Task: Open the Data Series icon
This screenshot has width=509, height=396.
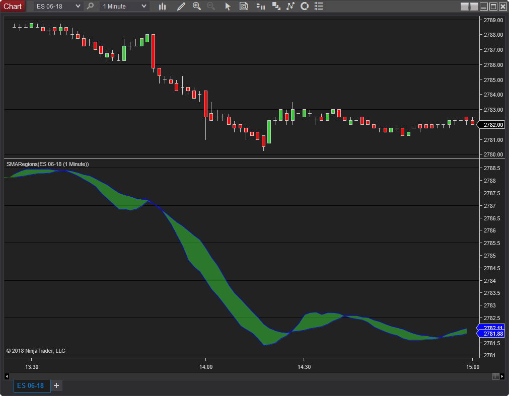Action: [276, 6]
